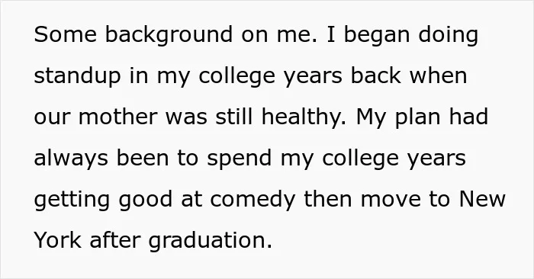Click the word "good" before "at comedy"
534x279 pixels.
tap(146, 200)
